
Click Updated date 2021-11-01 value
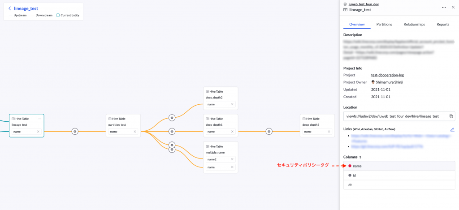pyautogui.click(x=381, y=90)
